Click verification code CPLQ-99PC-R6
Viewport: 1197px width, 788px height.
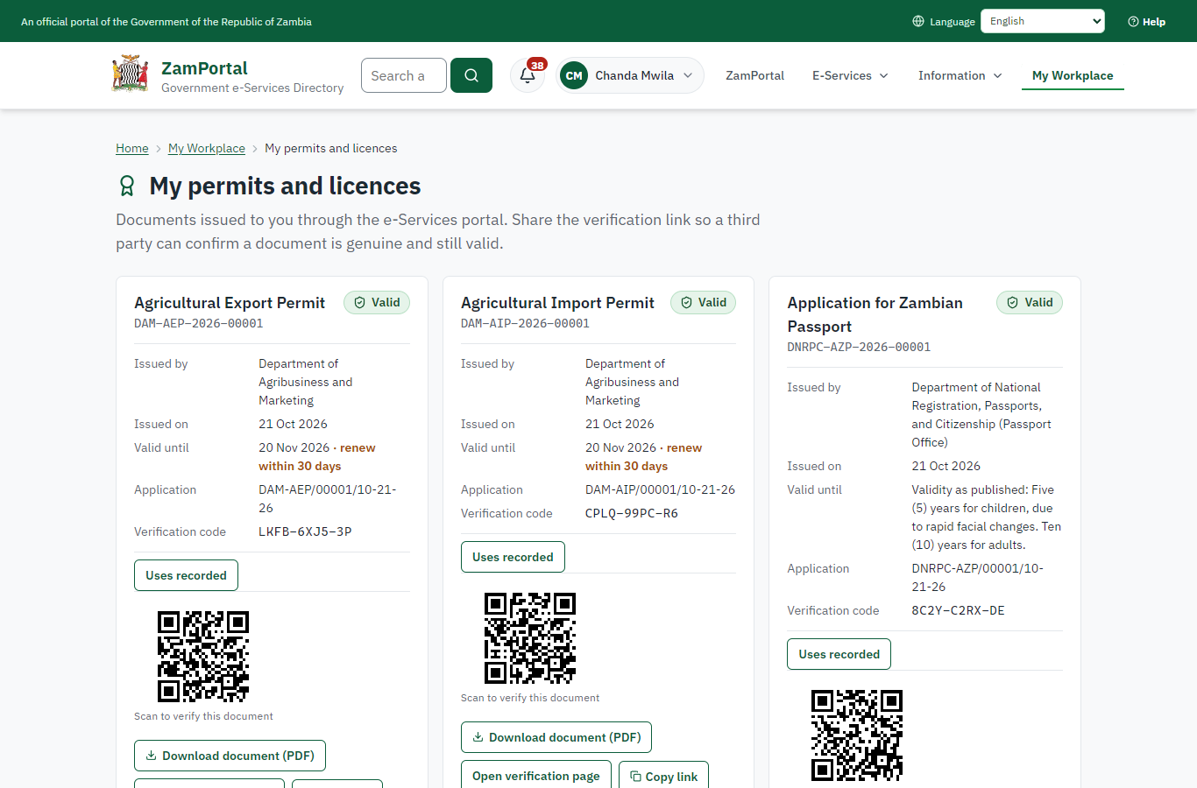tap(632, 513)
